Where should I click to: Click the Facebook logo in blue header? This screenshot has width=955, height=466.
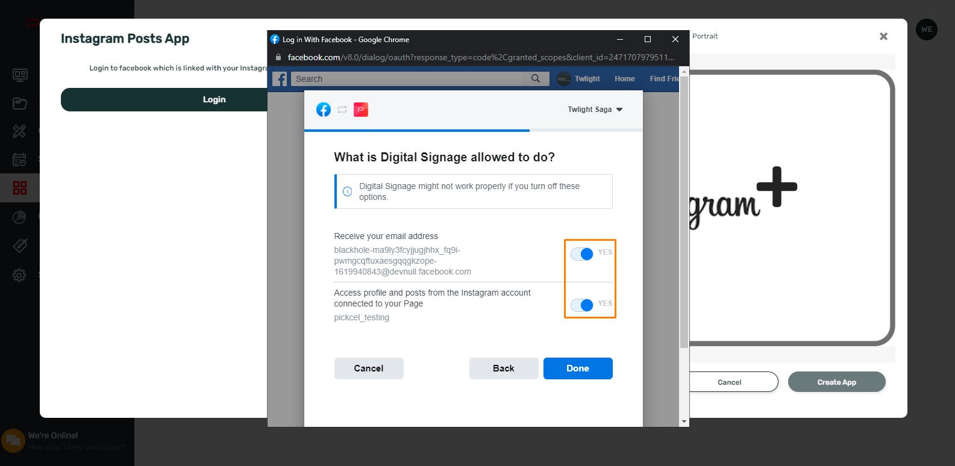point(280,79)
